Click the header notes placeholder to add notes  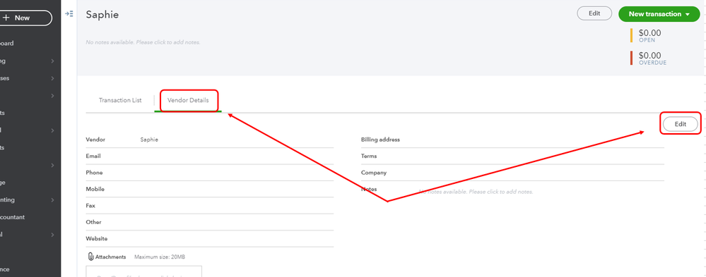143,43
